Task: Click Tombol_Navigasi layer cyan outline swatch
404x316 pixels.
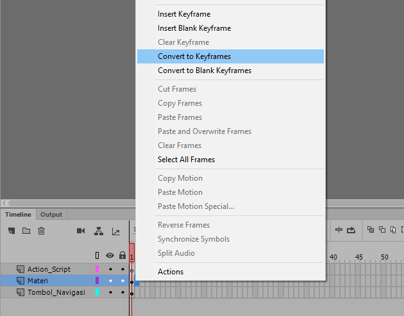Action: point(97,292)
